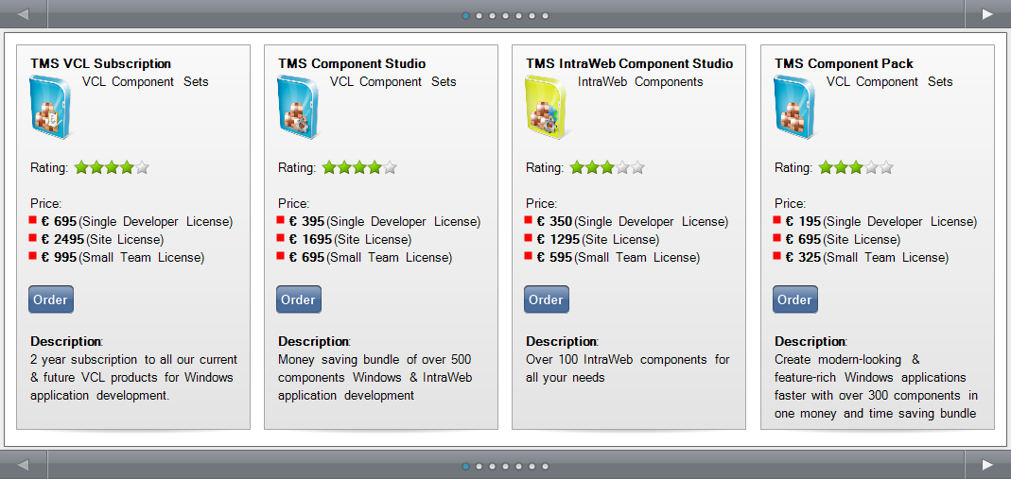The width and height of the screenshot is (1011, 479).
Task: Go to next page using top right arrow
Action: [987, 14]
